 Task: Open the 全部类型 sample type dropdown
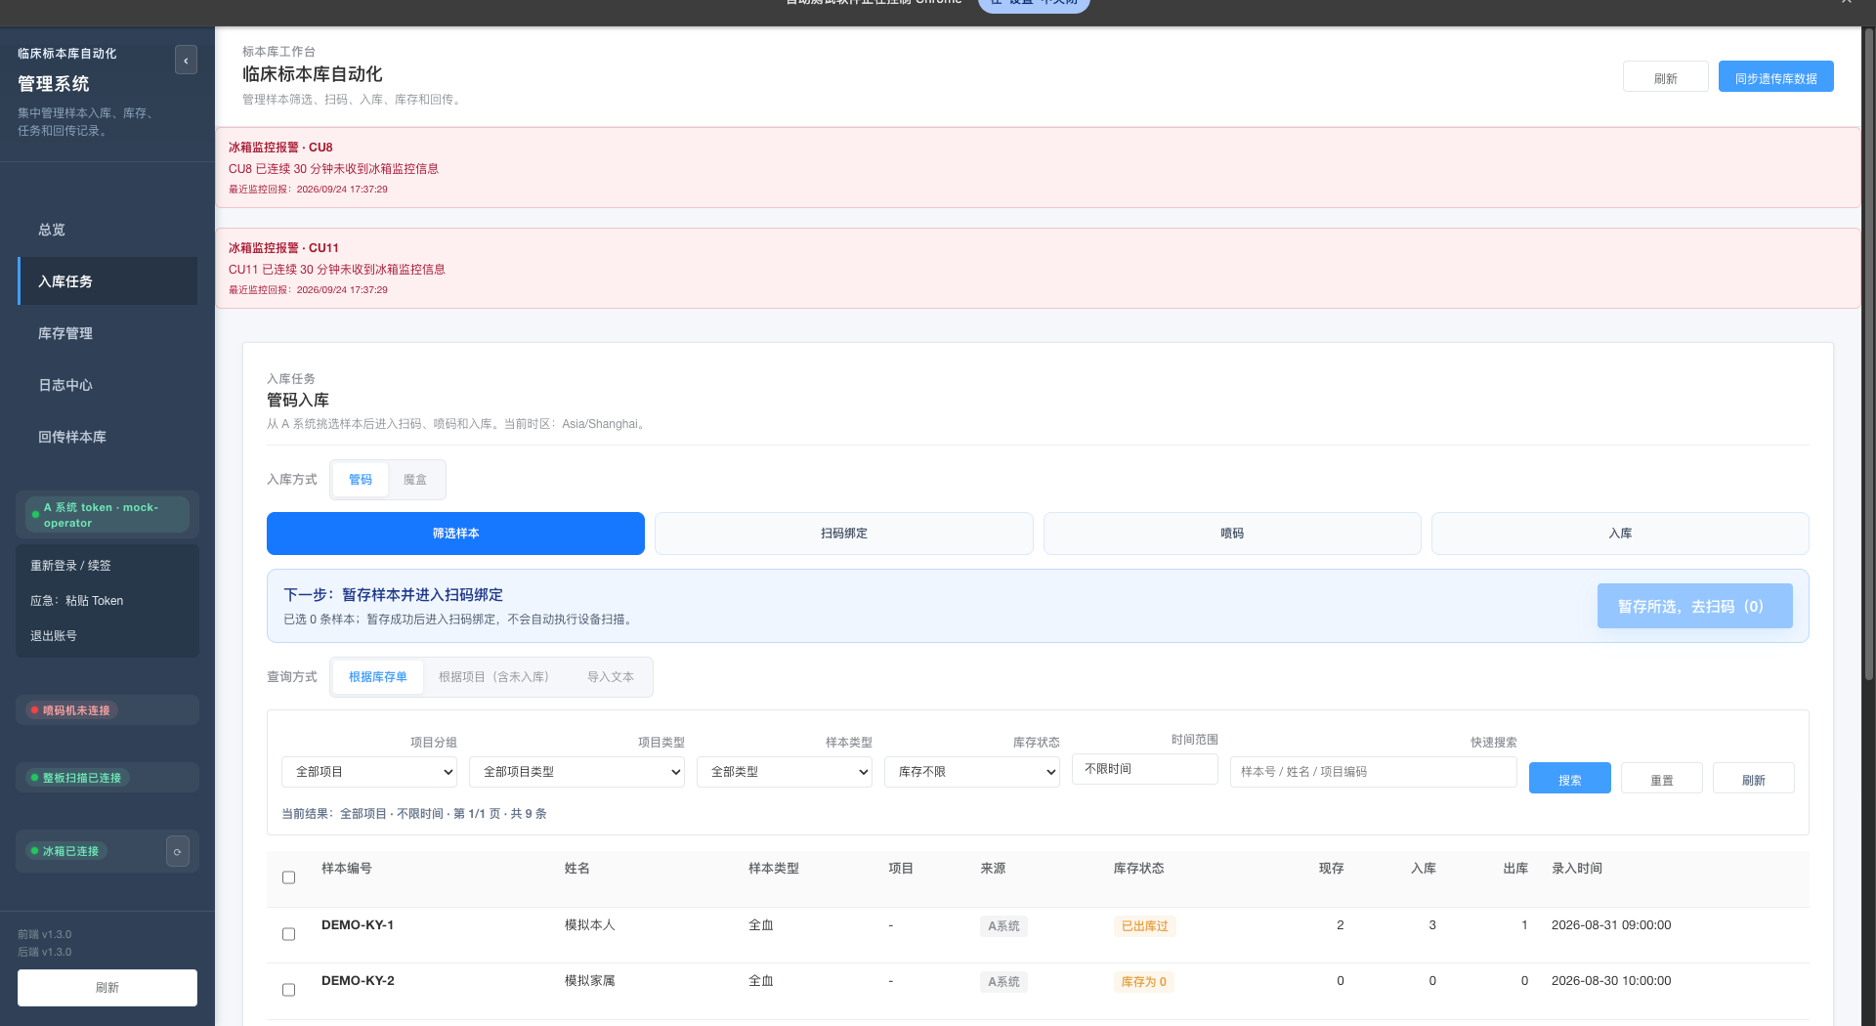(x=785, y=772)
